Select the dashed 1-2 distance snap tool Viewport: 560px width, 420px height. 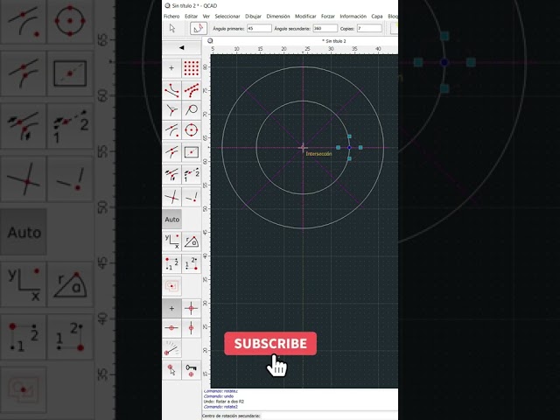coord(191,175)
